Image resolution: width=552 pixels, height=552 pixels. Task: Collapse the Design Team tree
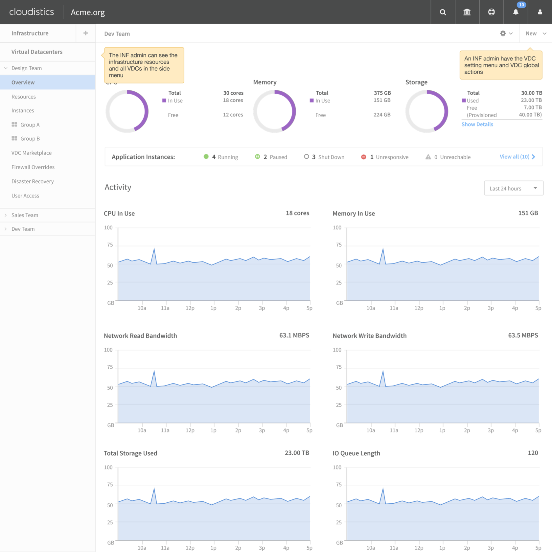click(6, 68)
